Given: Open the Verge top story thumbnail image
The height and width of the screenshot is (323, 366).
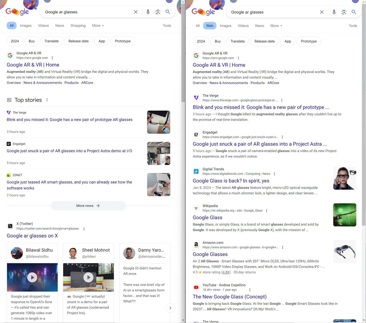Looking at the screenshot, I should [x=159, y=122].
